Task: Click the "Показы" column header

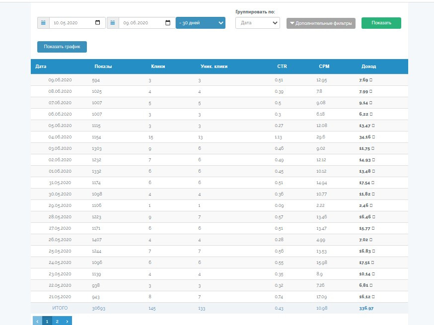Action: (x=103, y=66)
